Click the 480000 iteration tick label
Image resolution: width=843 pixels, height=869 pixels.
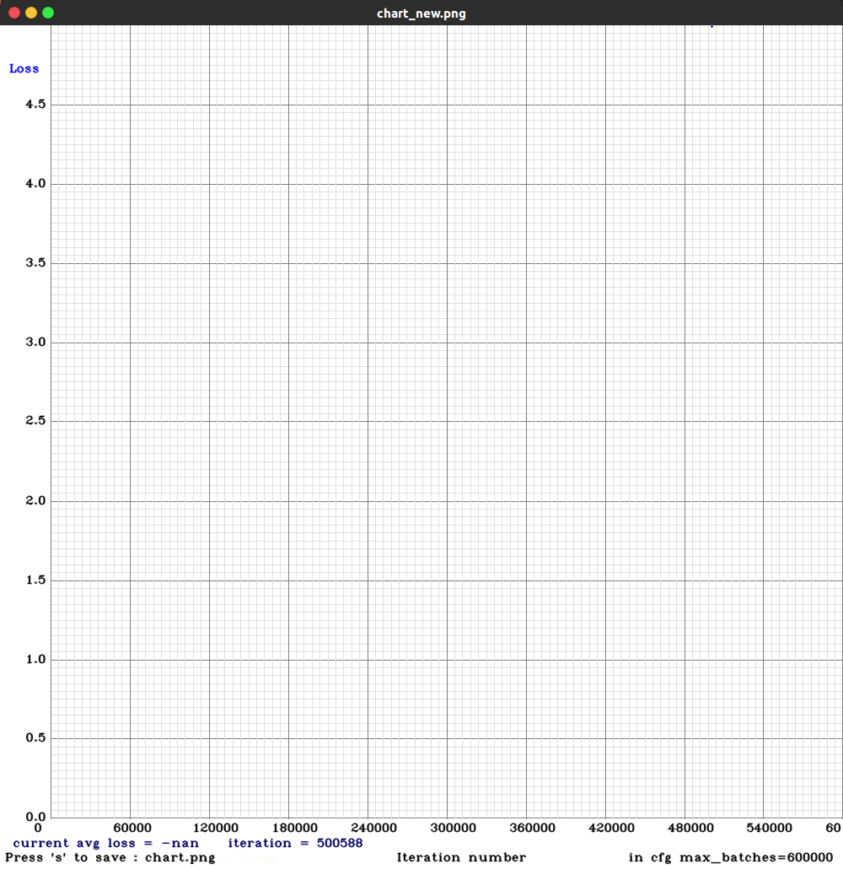coord(690,828)
